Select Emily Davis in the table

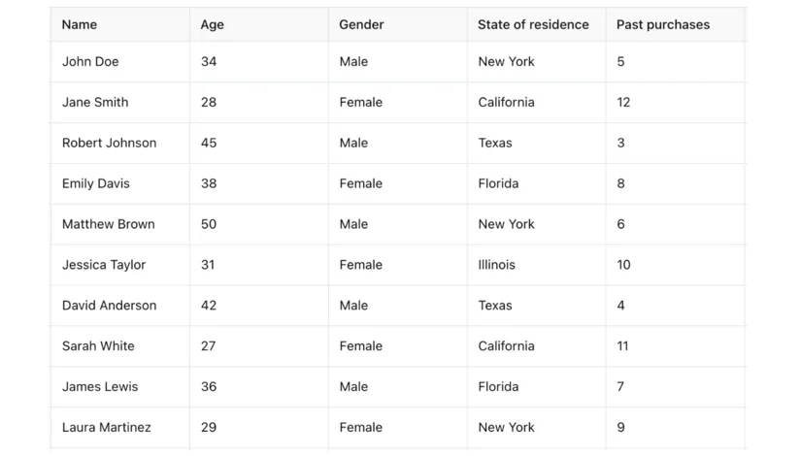click(x=96, y=183)
